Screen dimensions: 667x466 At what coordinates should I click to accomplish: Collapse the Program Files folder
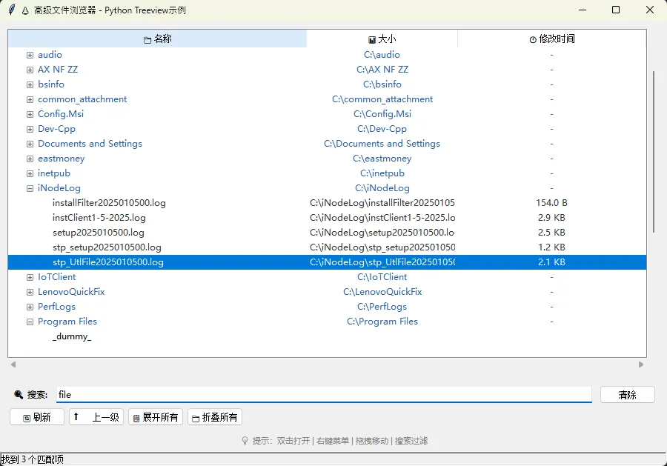coord(30,322)
